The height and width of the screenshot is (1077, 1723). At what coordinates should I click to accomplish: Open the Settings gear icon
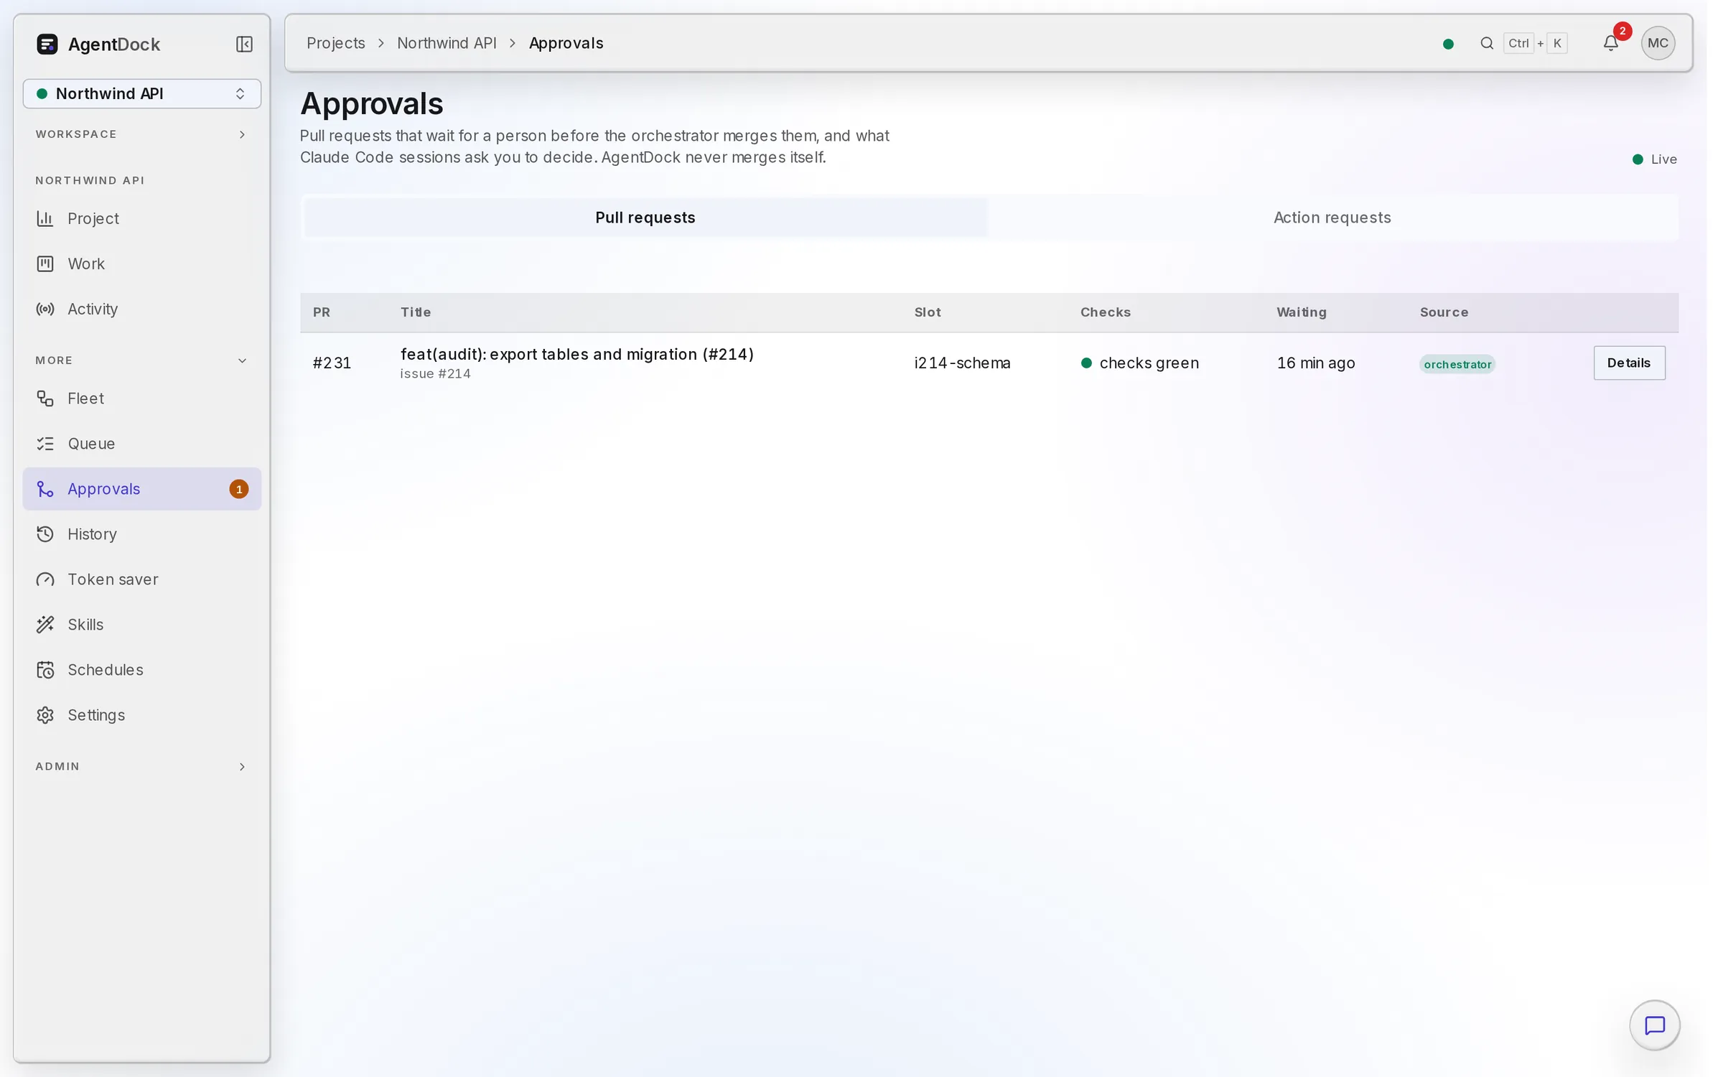(x=45, y=715)
